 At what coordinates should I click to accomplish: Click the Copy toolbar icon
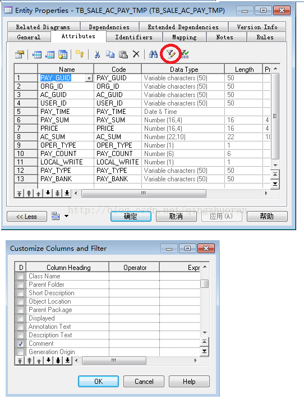click(110, 54)
